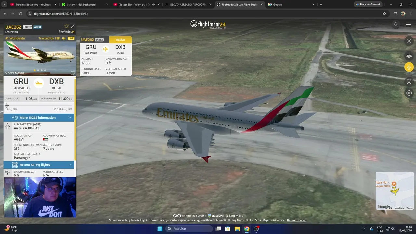
Task: Open 3D view settings gear
Action: click(409, 93)
